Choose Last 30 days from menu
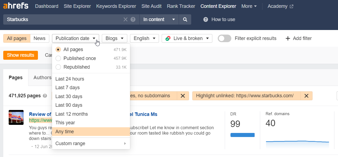Viewport: 338px width, 157px height. tap(69, 96)
